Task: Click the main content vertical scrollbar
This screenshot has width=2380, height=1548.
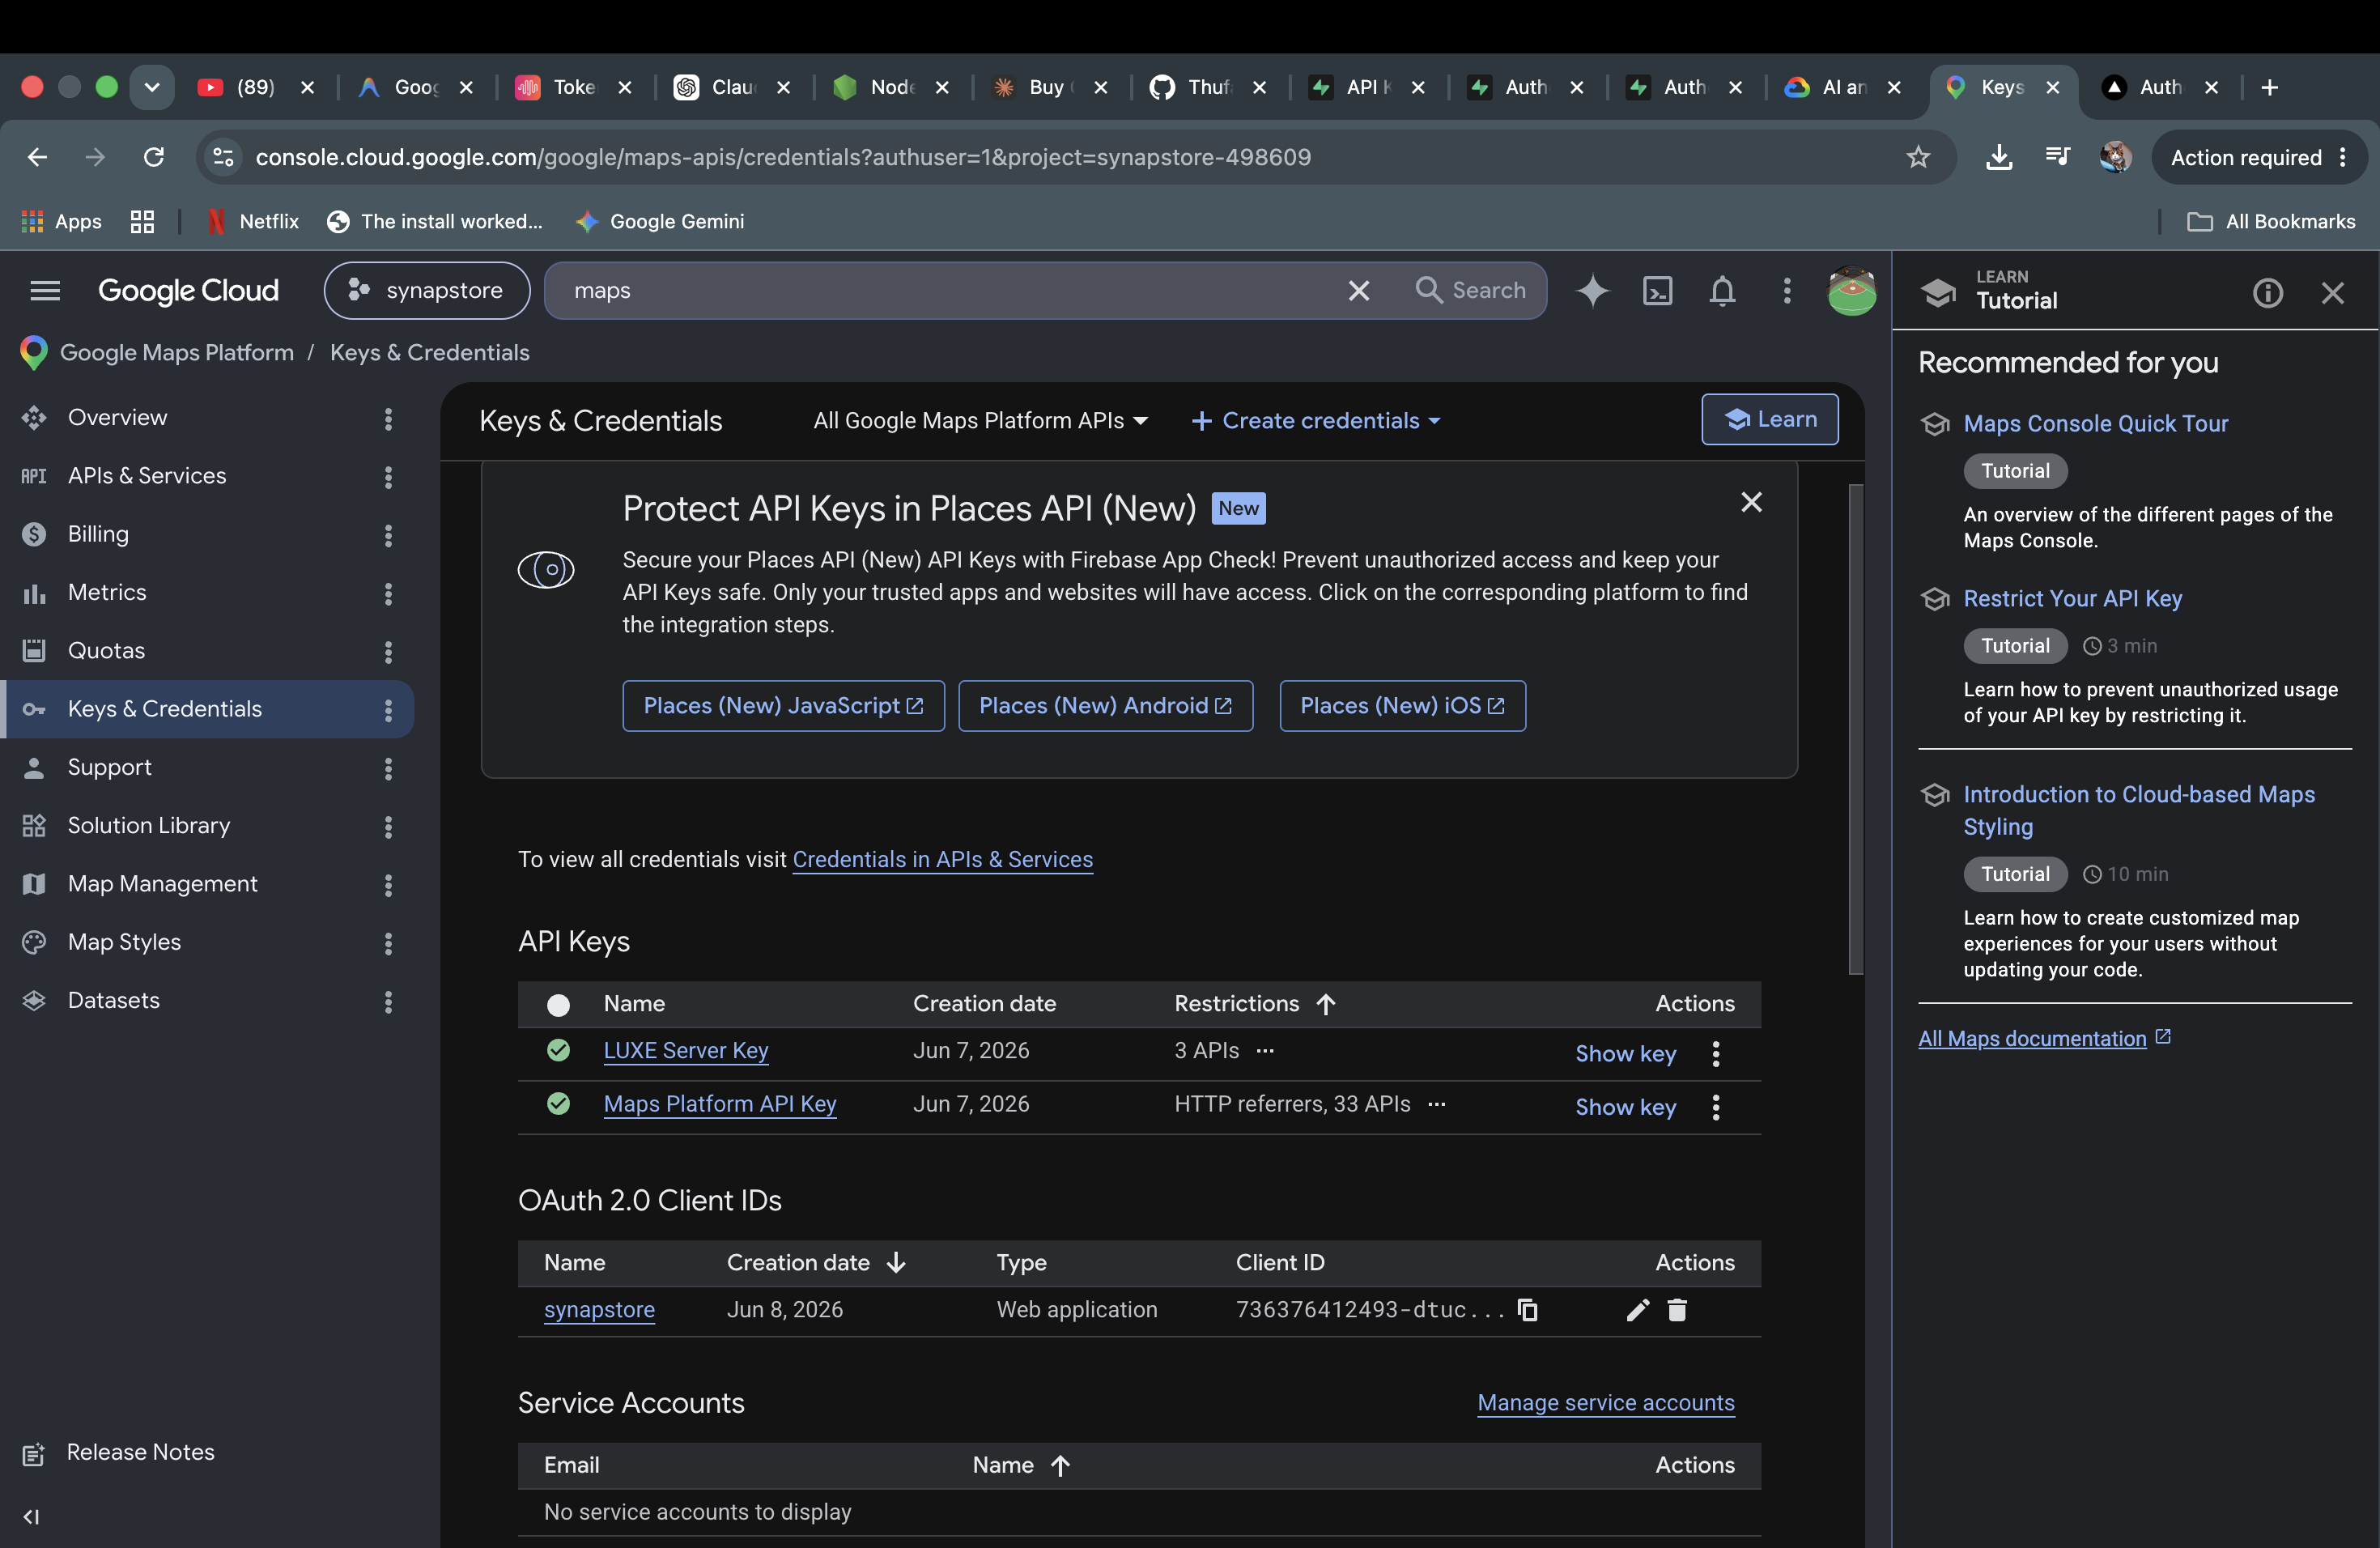Action: click(x=1856, y=729)
